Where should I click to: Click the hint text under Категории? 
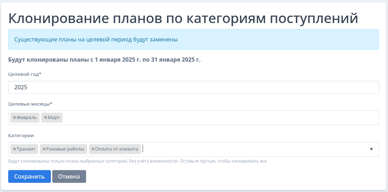[x=138, y=161]
